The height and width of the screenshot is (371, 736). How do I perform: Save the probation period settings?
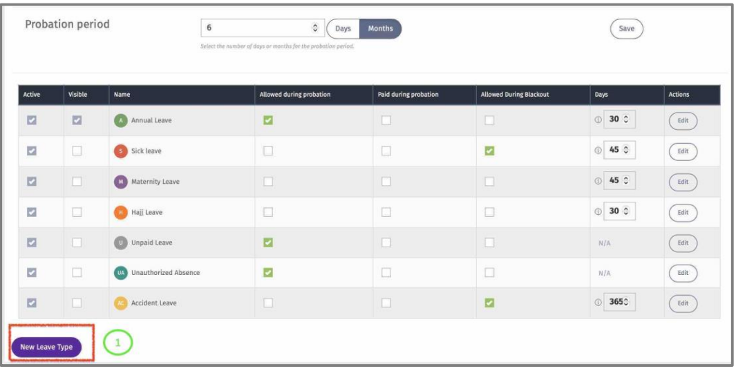click(626, 28)
